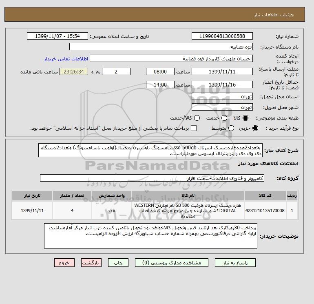The height and width of the screenshot is (304, 314).
Task: Click the WESTERN DIGITAL product name cell
Action: click(188, 211)
